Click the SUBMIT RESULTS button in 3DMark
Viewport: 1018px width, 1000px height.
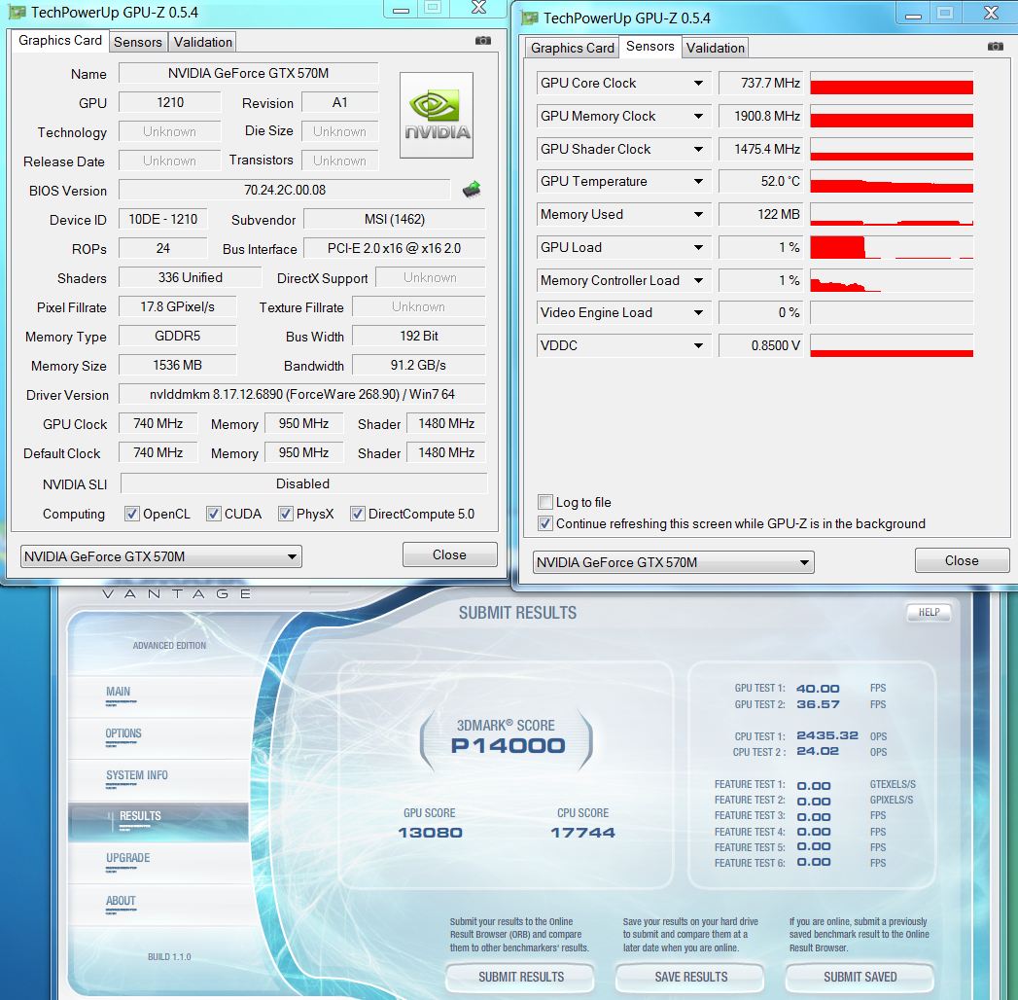click(521, 977)
